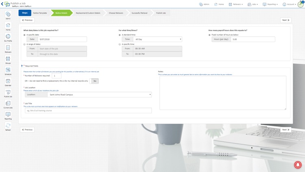This screenshot has width=305, height=172.
Task: Open Admin in the left sidebar
Action: point(8,15)
